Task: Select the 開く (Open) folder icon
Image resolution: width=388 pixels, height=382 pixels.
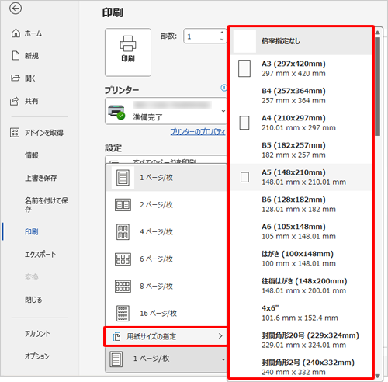Action: click(x=16, y=78)
